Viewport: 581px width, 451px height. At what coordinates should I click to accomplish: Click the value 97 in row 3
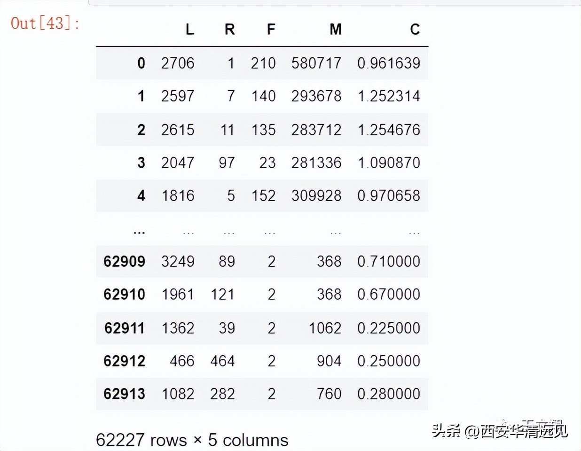[x=227, y=163]
